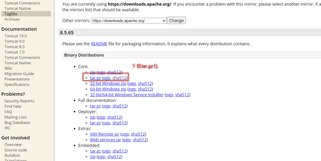Download the Full documentation tar.gz
This screenshot has height=161, width=321.
[x=95, y=106]
